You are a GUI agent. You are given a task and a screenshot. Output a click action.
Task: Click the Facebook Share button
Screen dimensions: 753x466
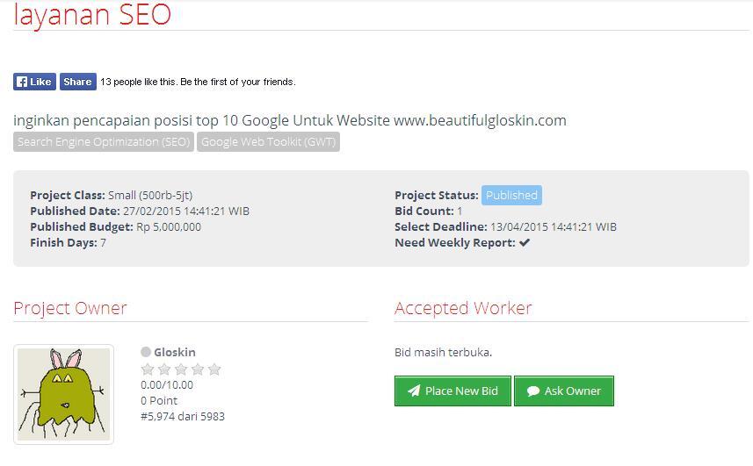point(78,82)
